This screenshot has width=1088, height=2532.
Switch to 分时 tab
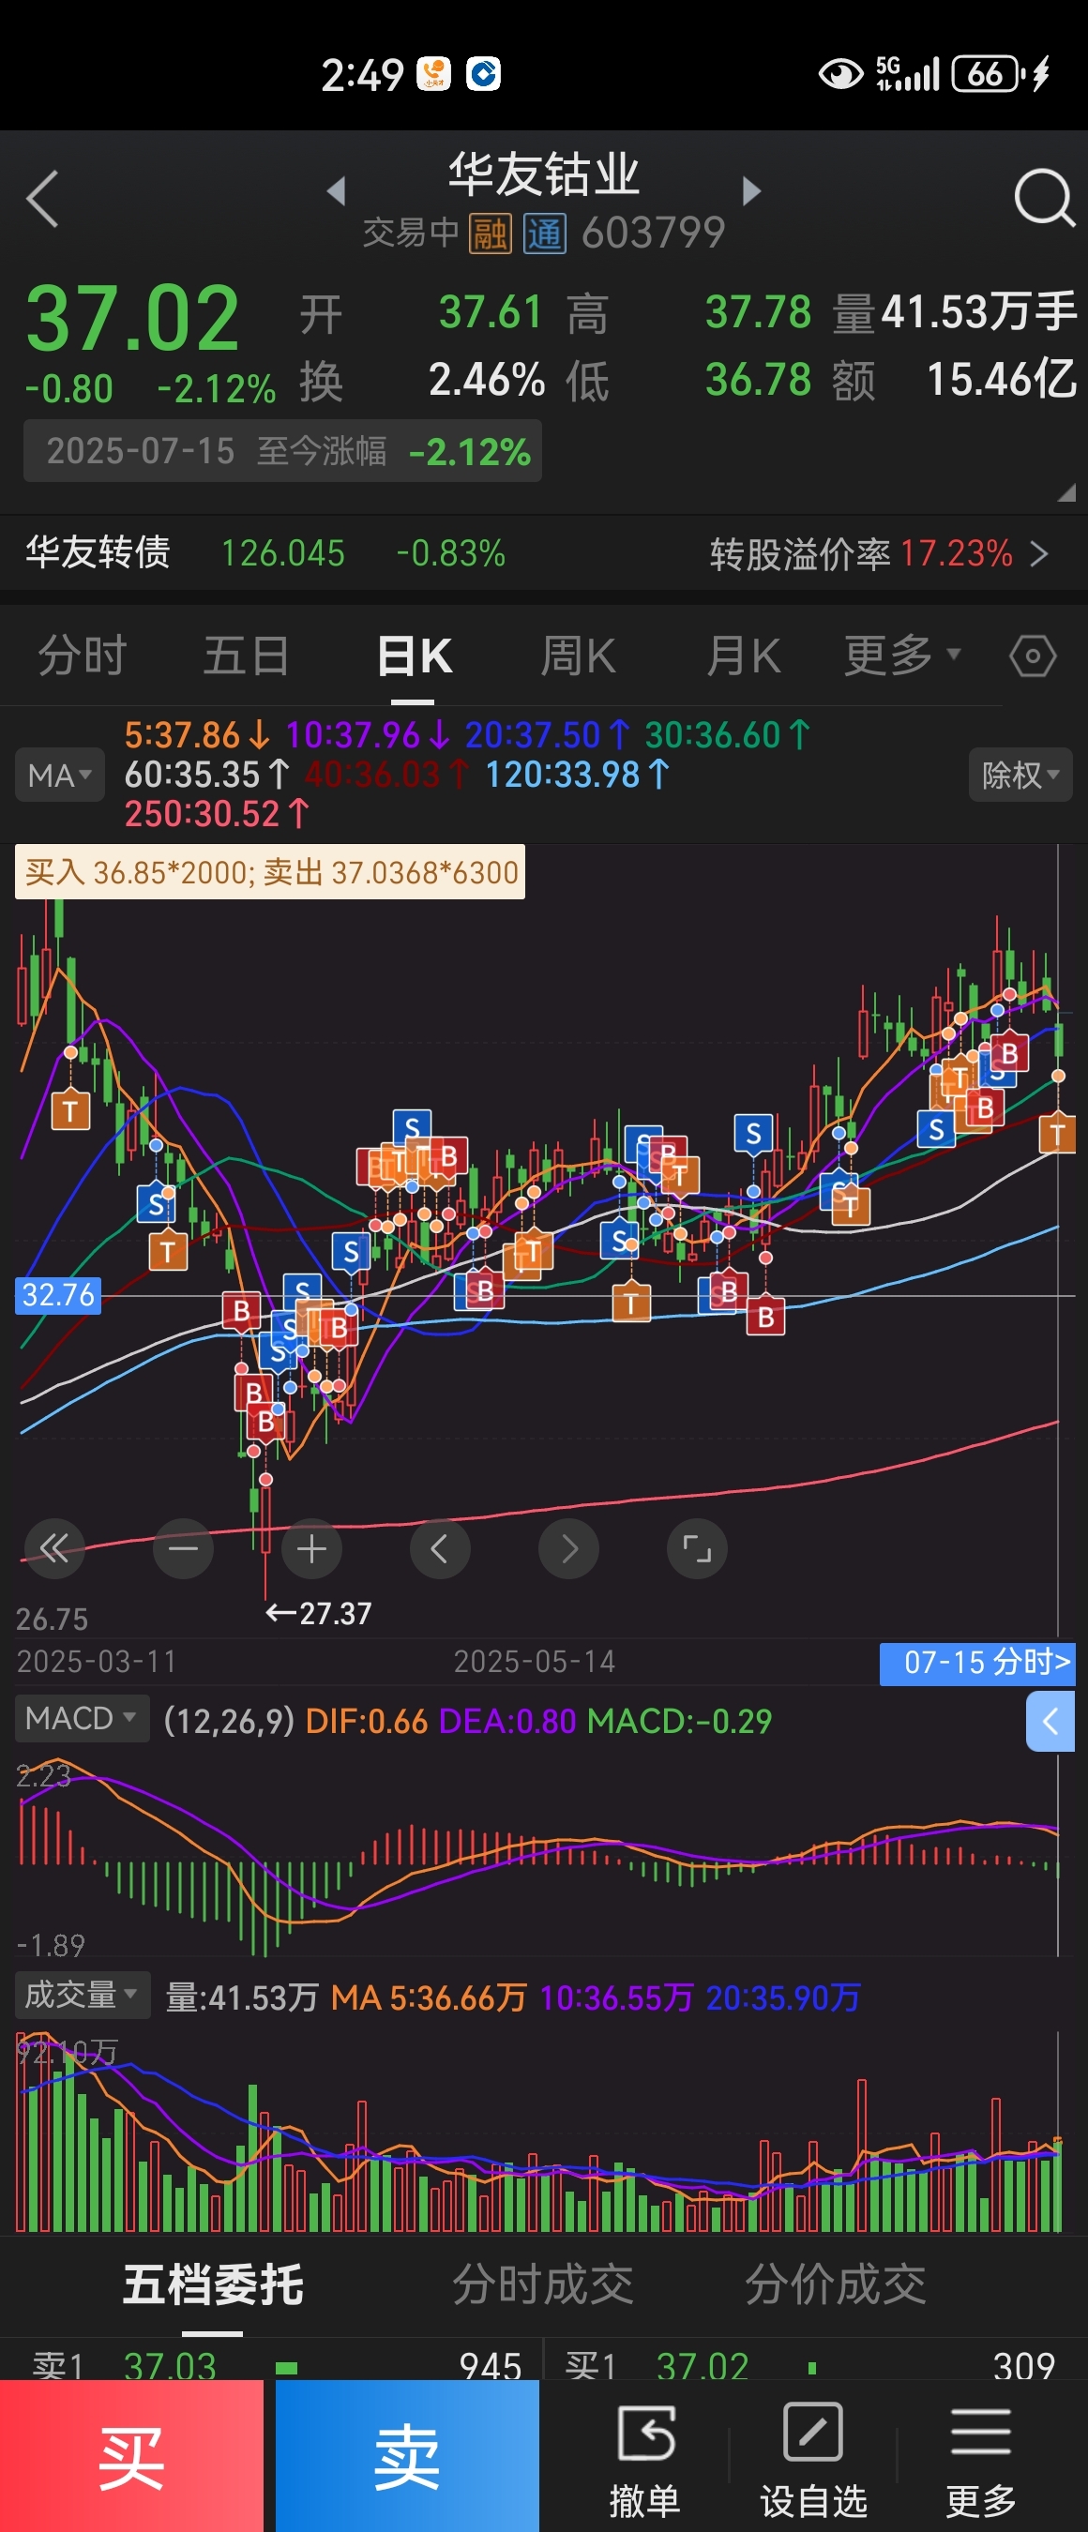point(83,656)
